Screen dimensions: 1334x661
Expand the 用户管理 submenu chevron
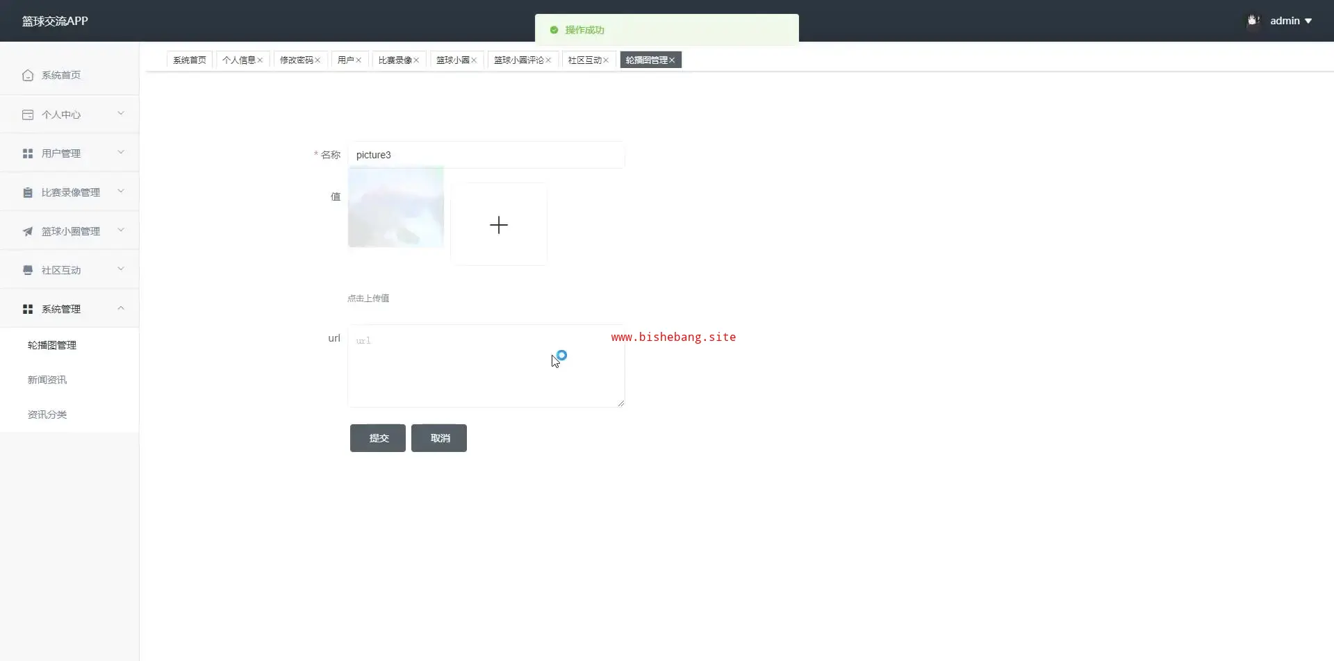click(121, 153)
